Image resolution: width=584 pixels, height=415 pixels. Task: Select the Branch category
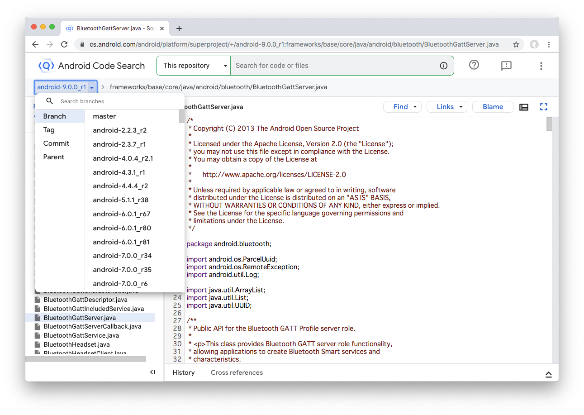click(60, 116)
